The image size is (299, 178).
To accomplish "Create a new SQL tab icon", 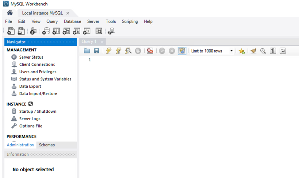I will pos(11,31).
